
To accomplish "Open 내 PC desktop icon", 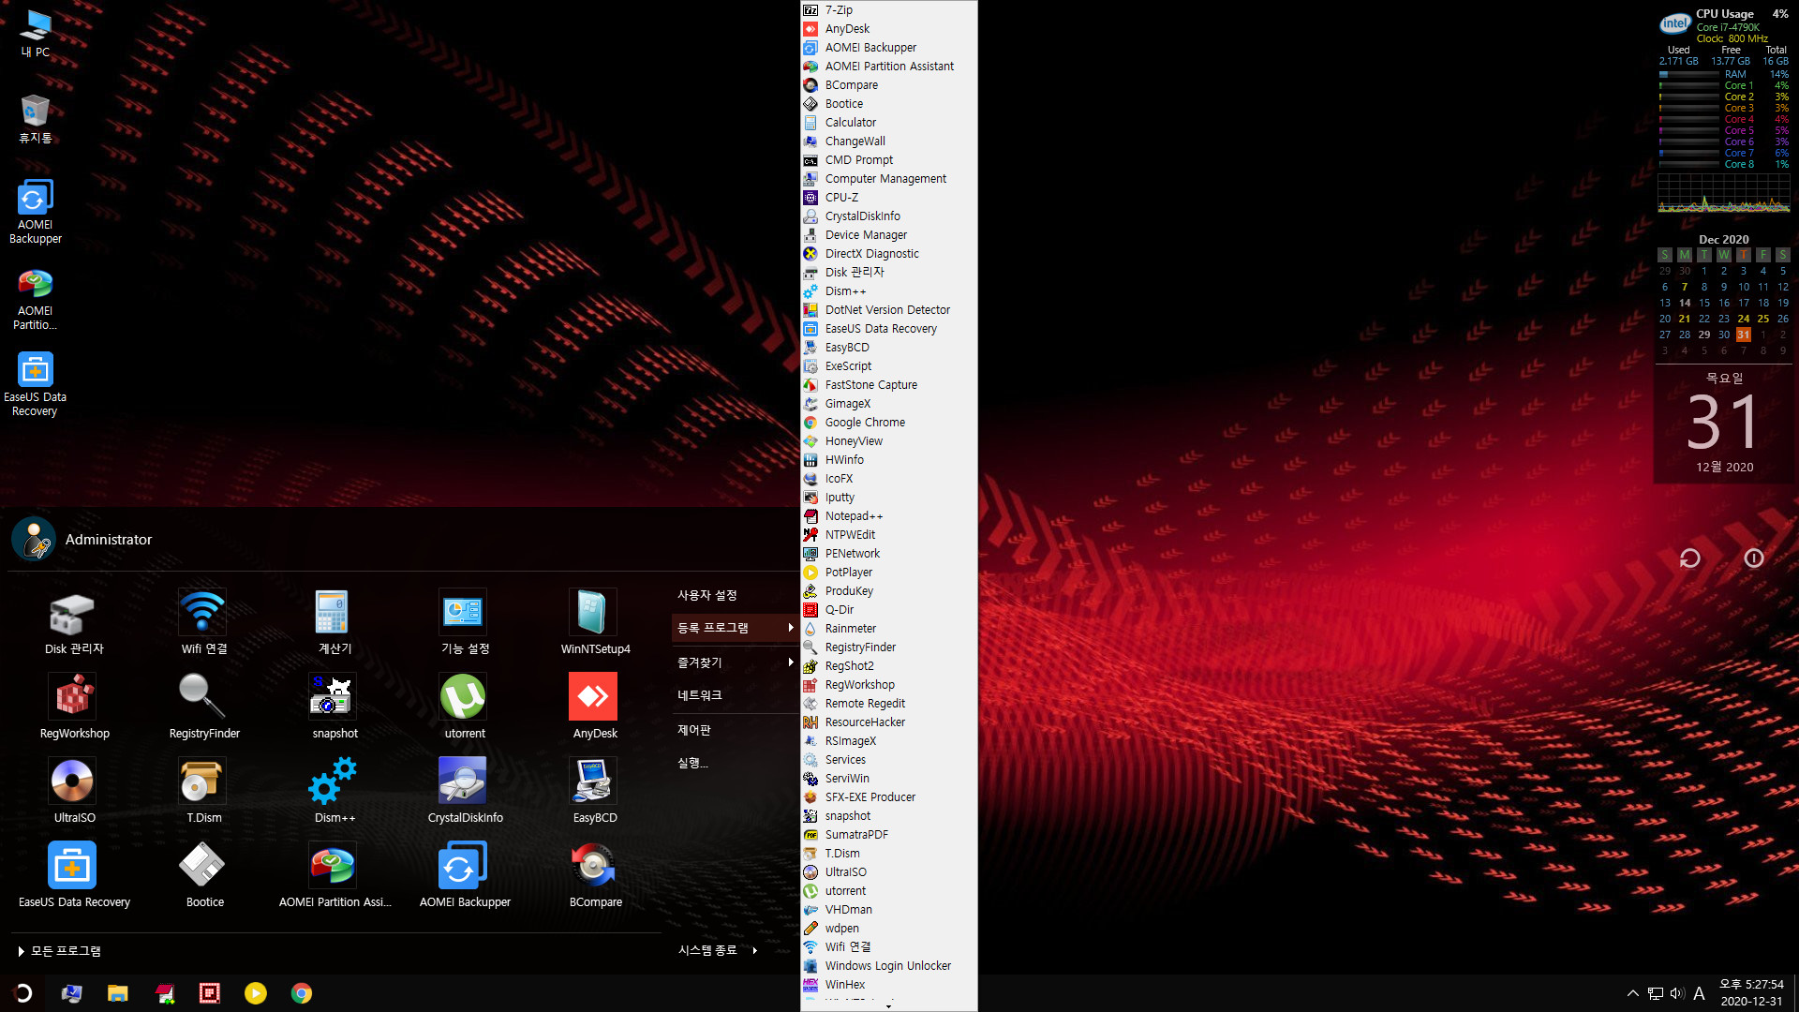I will point(36,34).
